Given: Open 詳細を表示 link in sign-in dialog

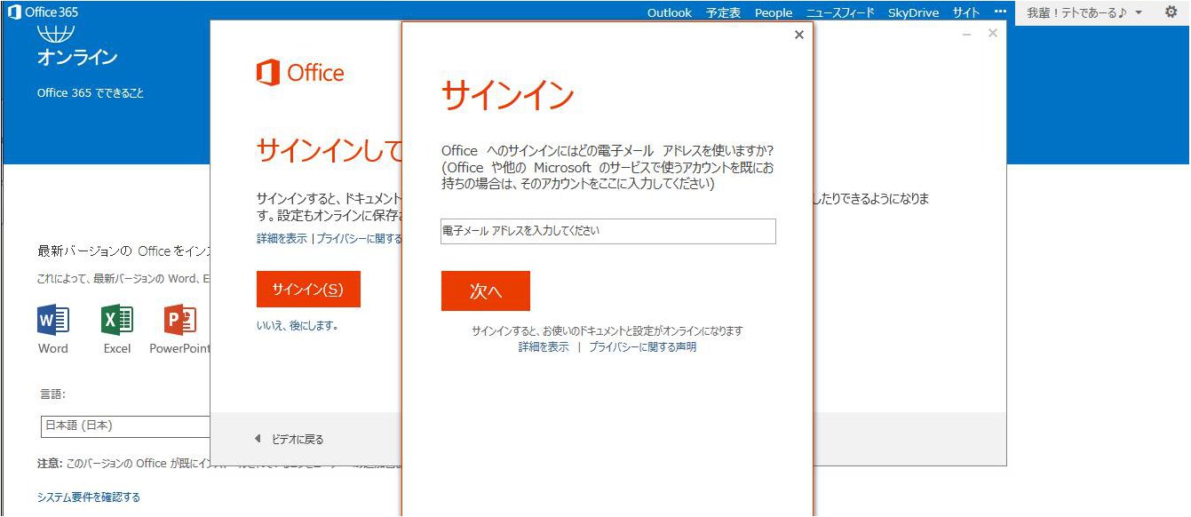Looking at the screenshot, I should point(544,347).
